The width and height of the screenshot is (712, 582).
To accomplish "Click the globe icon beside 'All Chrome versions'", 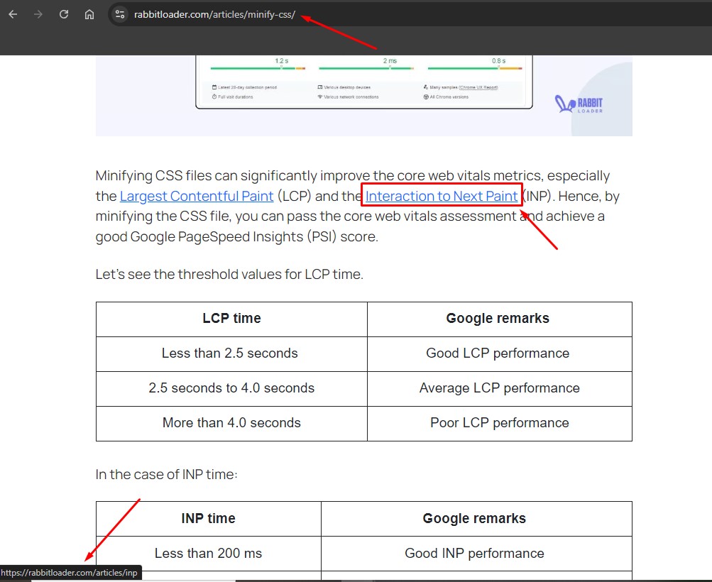I will coord(425,97).
